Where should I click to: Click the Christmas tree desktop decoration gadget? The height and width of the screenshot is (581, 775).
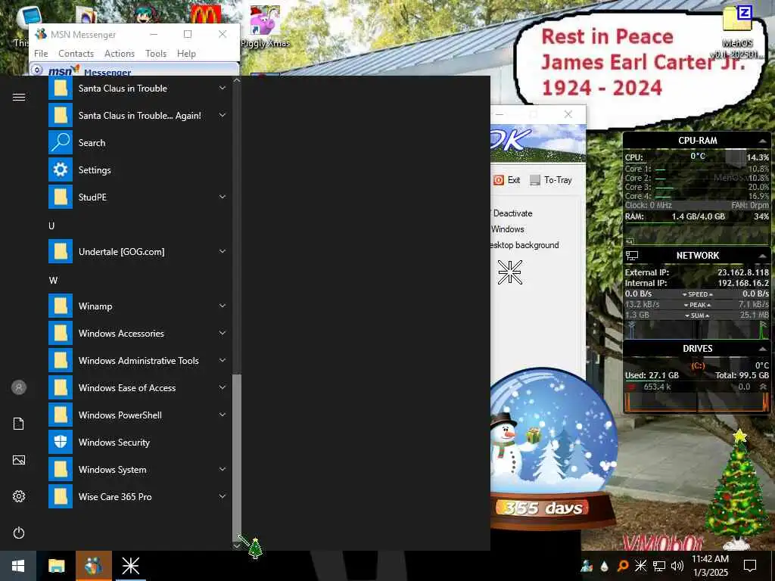[737, 489]
